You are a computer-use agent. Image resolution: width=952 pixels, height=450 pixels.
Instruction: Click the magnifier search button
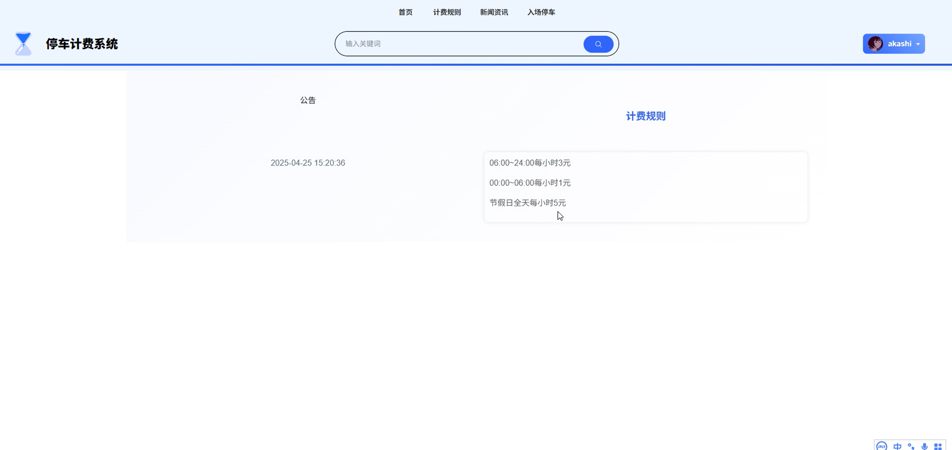(598, 44)
